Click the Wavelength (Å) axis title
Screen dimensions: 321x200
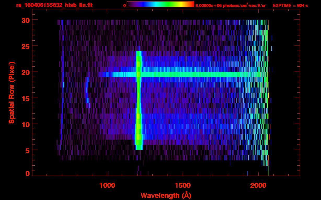[166, 195]
